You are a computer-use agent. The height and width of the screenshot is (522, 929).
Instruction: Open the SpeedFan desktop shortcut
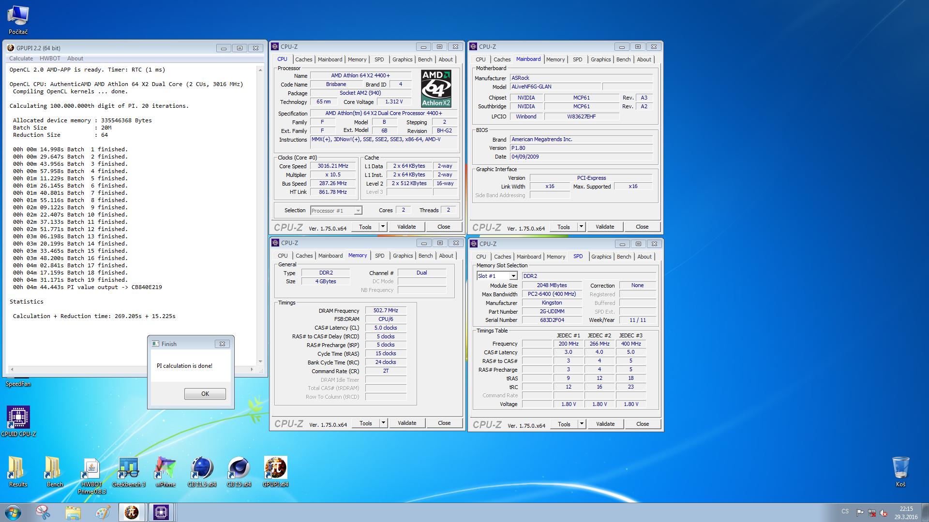[18, 383]
